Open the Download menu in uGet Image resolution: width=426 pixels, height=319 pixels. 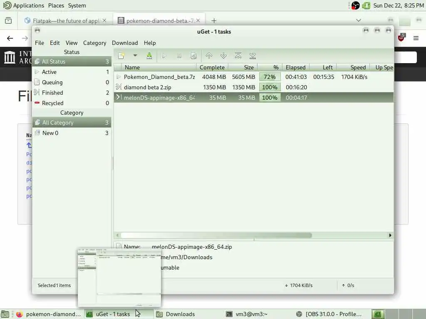click(x=125, y=43)
